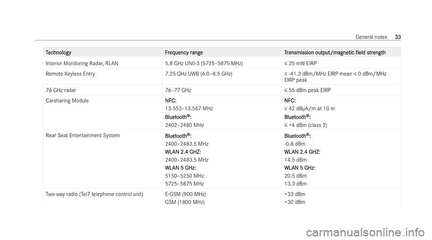Select the 76–77 GHz frequency value
Image resolution: width=432 pixels, height=240 pixels.
tap(178, 90)
